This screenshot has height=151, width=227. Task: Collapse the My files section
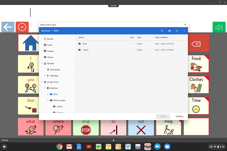(42, 64)
